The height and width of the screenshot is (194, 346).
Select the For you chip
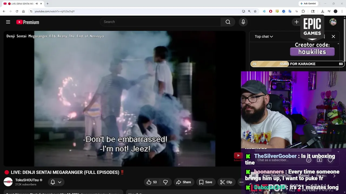pos(321,176)
